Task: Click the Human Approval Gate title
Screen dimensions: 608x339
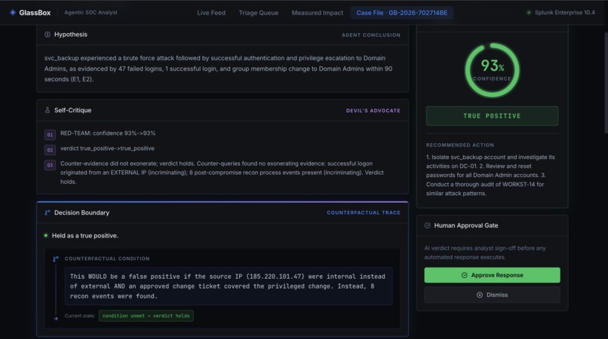Action: click(x=466, y=225)
